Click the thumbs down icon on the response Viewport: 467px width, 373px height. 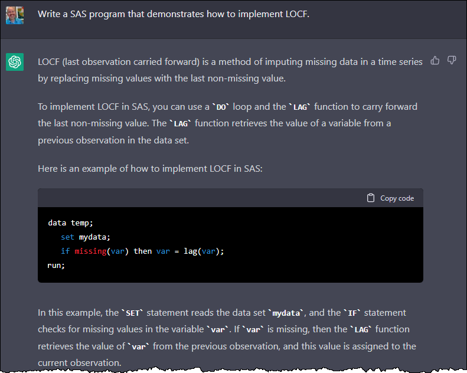tap(452, 60)
